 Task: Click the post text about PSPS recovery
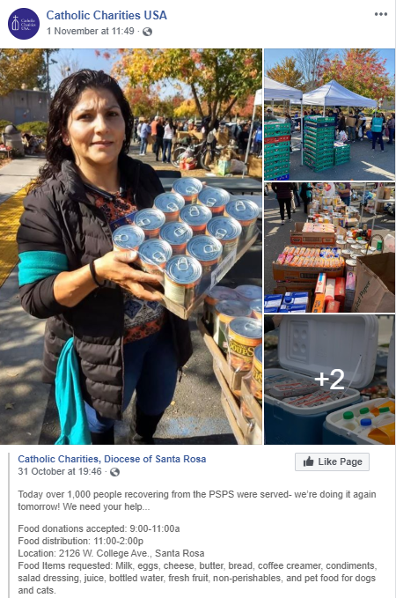(196, 500)
